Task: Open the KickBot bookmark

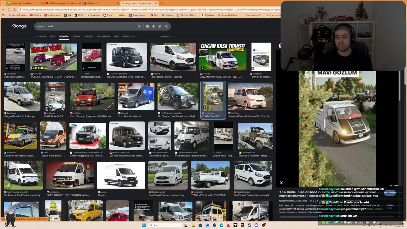Action: [x=121, y=15]
